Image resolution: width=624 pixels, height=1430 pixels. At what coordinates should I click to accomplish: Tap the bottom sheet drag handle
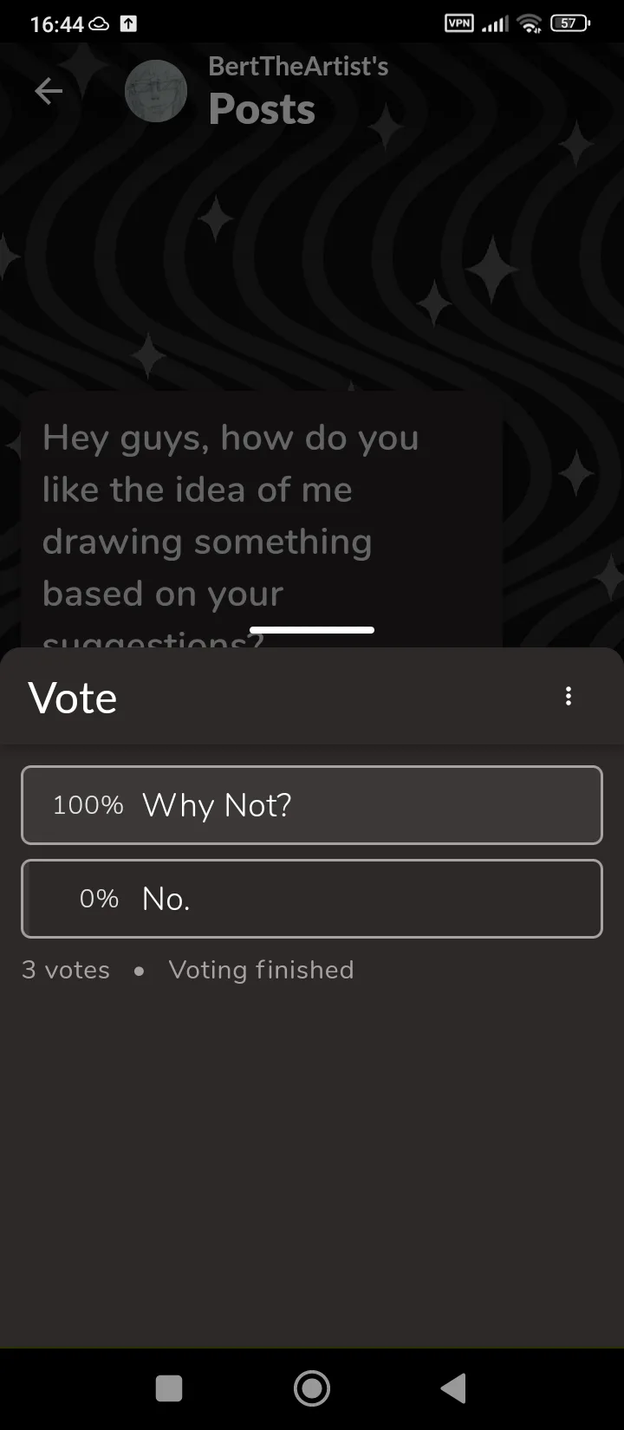click(312, 630)
